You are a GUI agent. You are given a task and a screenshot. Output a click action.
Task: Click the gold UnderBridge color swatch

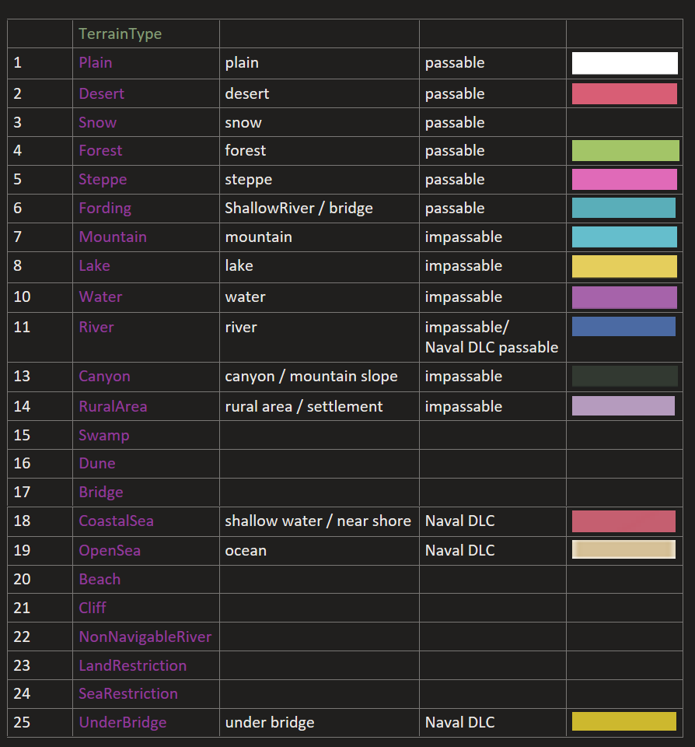623,721
